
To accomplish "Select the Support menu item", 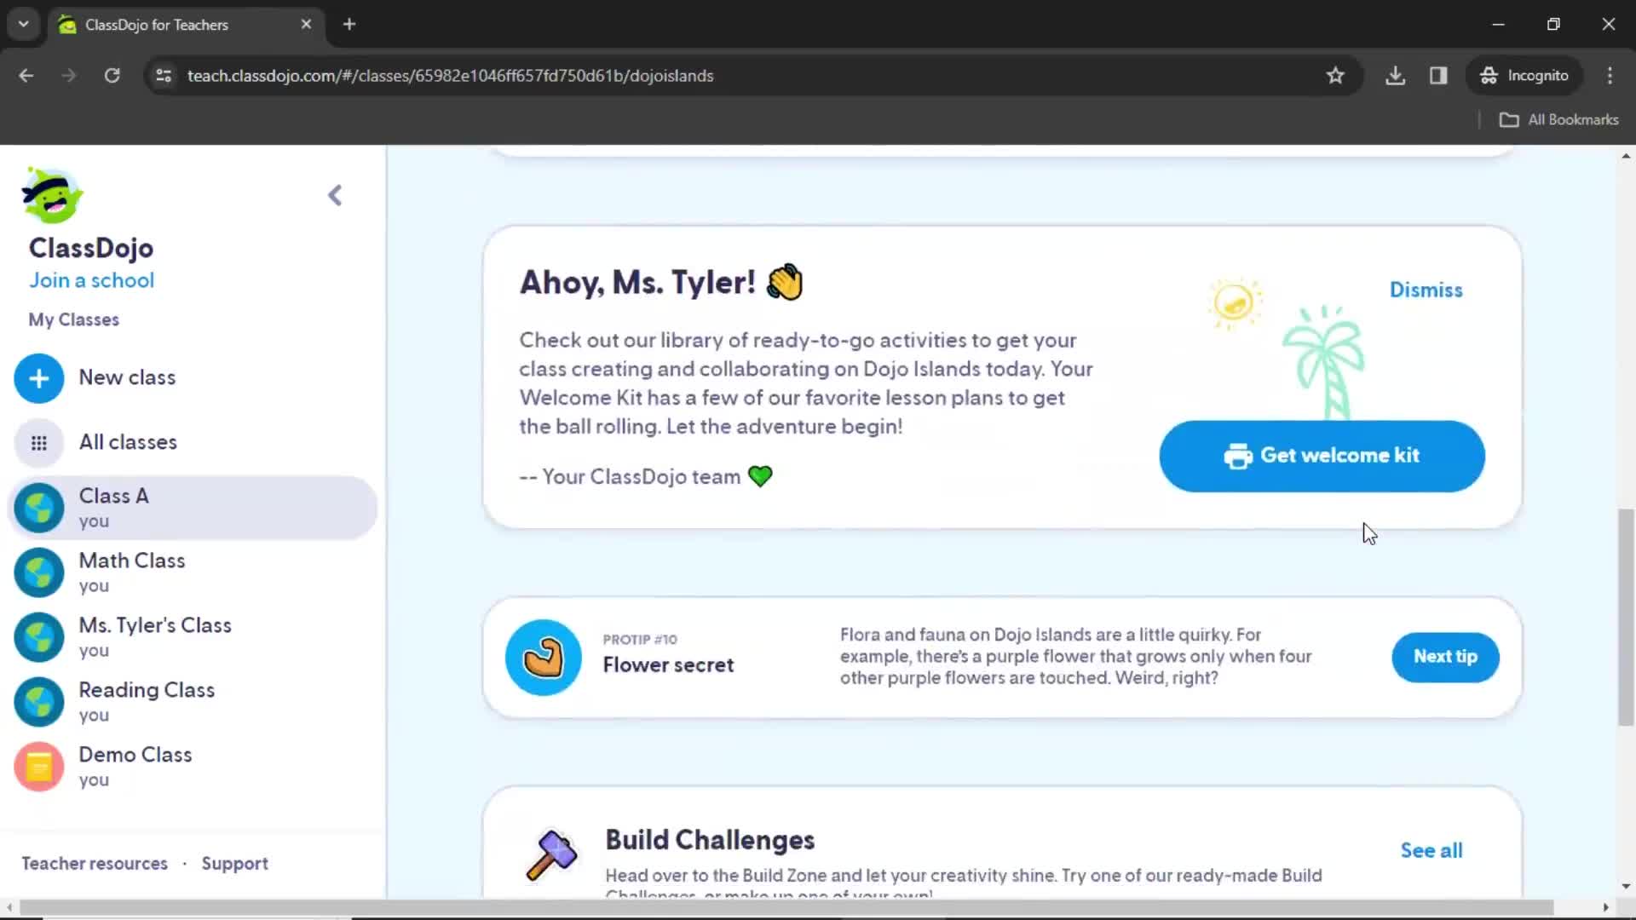I will point(235,864).
